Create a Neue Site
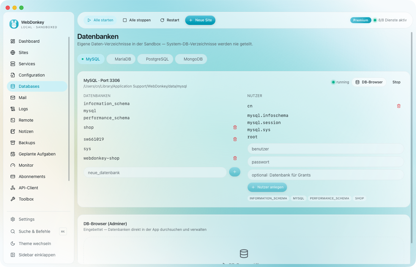Viewport: 416px width, 267px height. click(200, 20)
